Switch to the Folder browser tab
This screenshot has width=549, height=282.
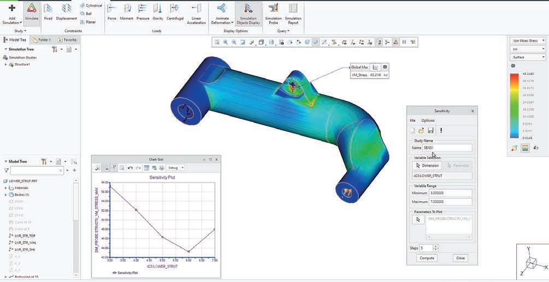42,40
